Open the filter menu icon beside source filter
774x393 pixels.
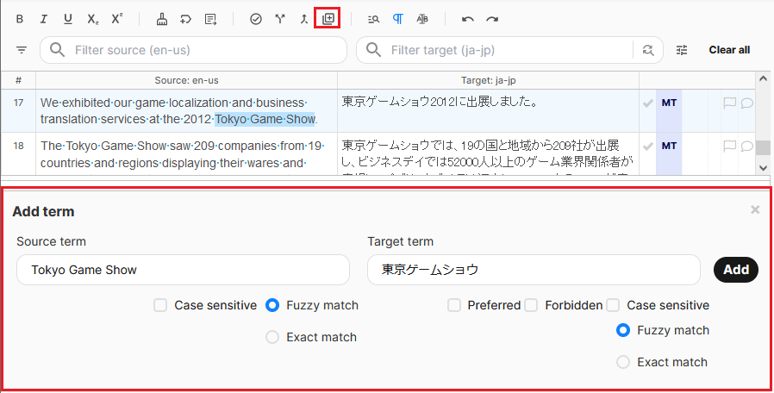pyautogui.click(x=22, y=50)
